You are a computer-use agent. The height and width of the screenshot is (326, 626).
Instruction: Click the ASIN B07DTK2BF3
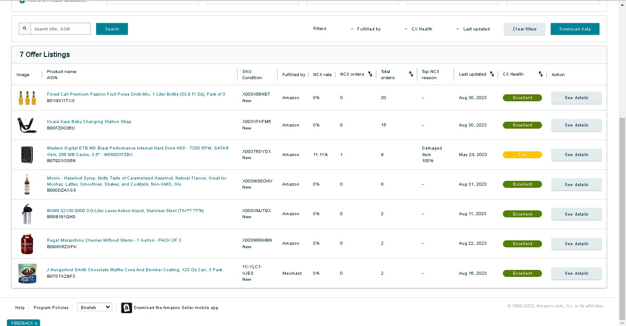tap(61, 276)
